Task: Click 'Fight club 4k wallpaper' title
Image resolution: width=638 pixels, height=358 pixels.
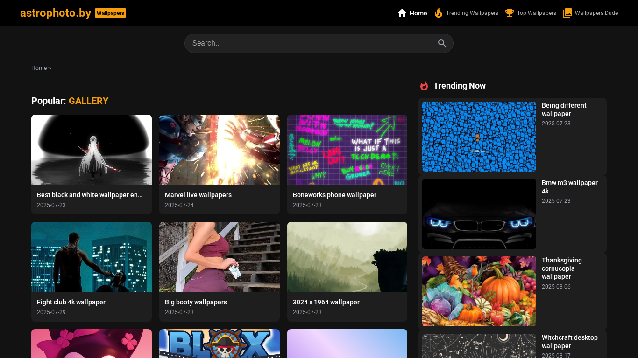Action: click(x=71, y=302)
